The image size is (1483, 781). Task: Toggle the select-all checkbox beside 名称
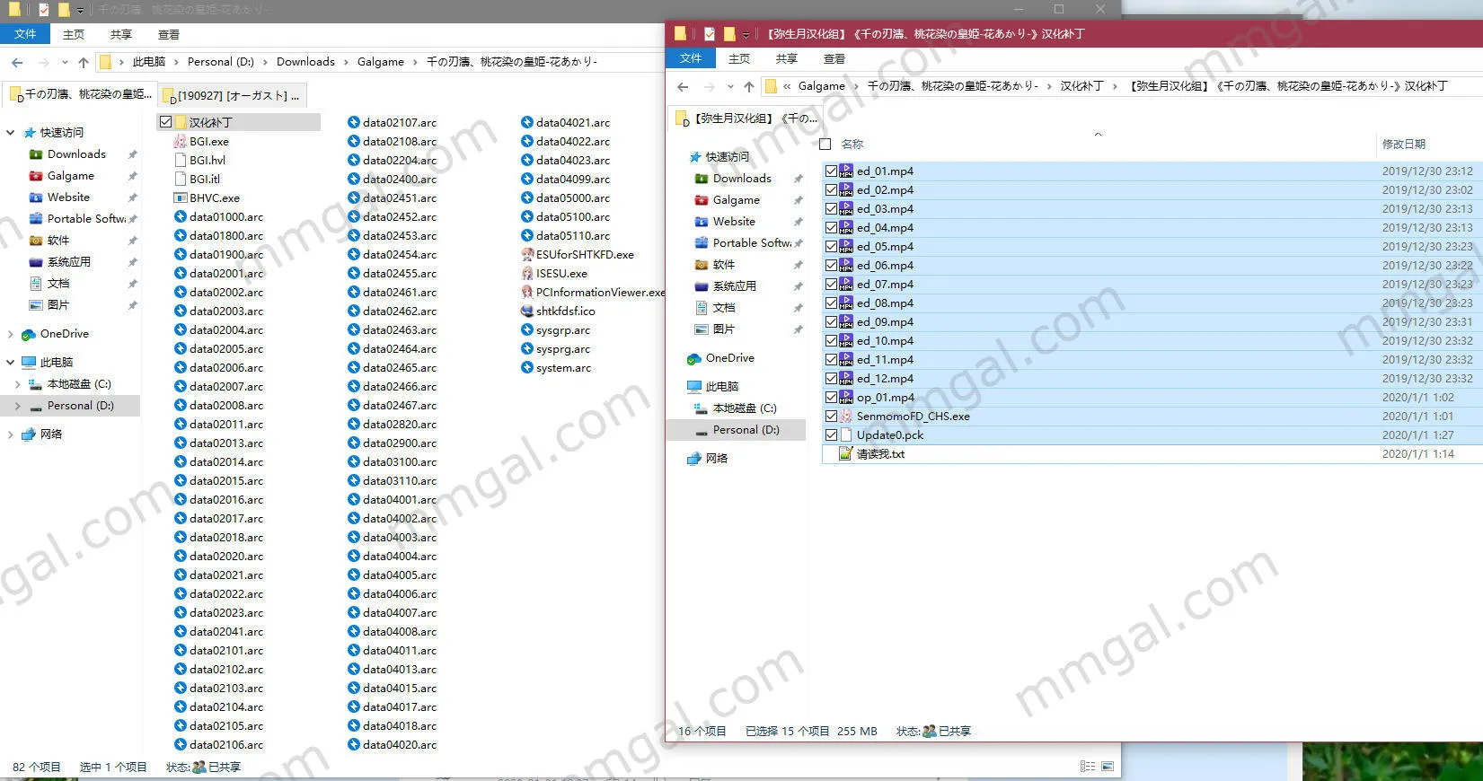[x=825, y=144]
